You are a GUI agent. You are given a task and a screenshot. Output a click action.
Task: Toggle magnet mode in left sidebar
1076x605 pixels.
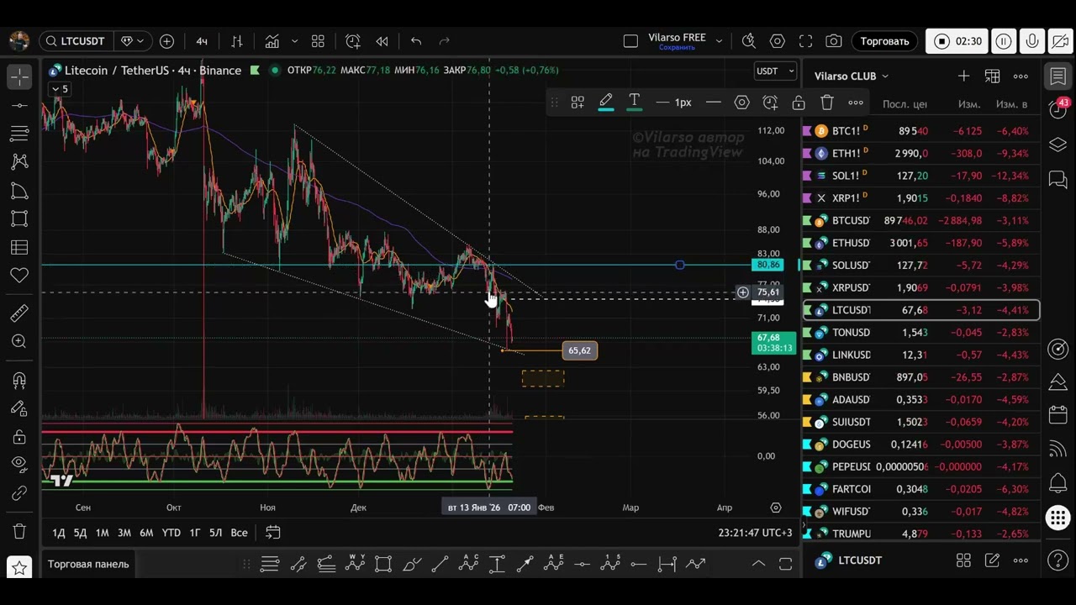(x=19, y=381)
